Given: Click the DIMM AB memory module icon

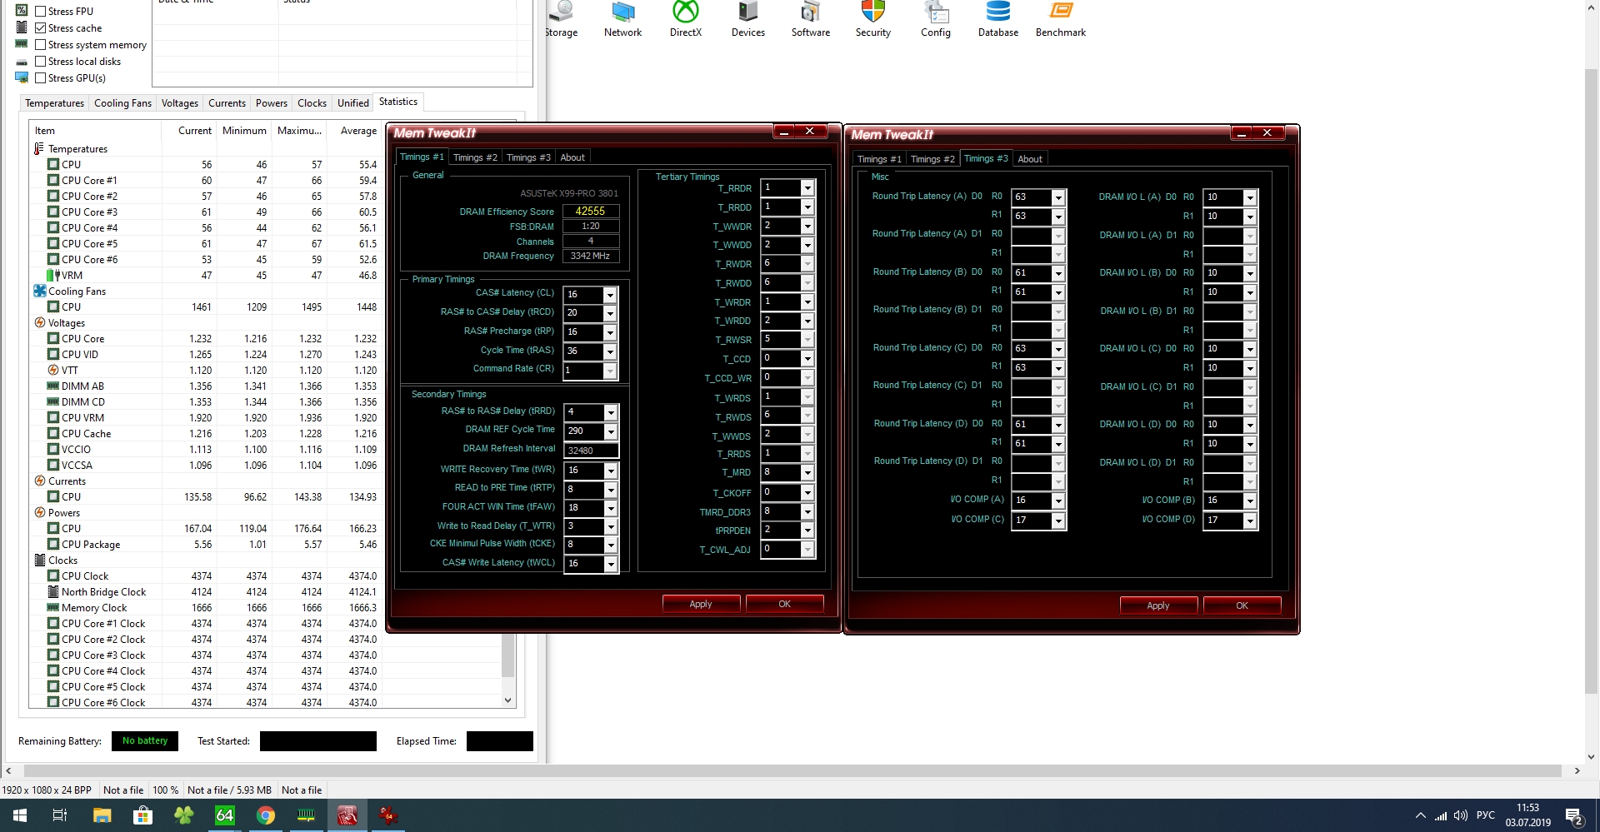Looking at the screenshot, I should tap(52, 386).
